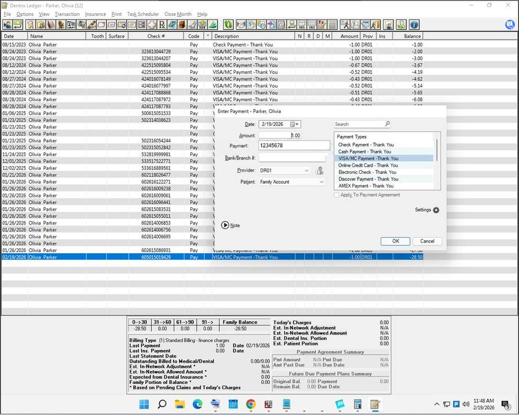
Task: Open Google Chrome from taskbar
Action: (251, 404)
